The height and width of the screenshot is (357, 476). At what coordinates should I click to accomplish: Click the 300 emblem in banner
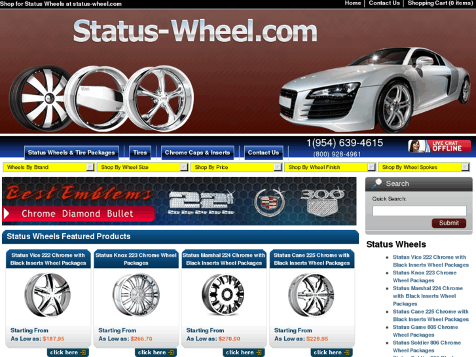coord(322,202)
